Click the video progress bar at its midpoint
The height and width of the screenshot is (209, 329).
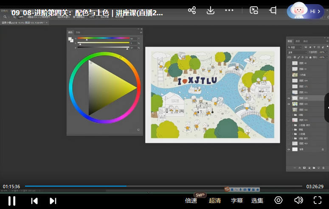point(163,186)
